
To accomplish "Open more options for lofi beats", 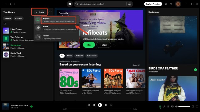I will pos(114,45).
